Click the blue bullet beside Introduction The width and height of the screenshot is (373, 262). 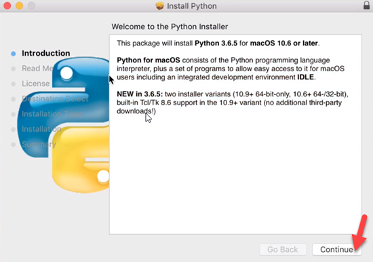tap(14, 54)
